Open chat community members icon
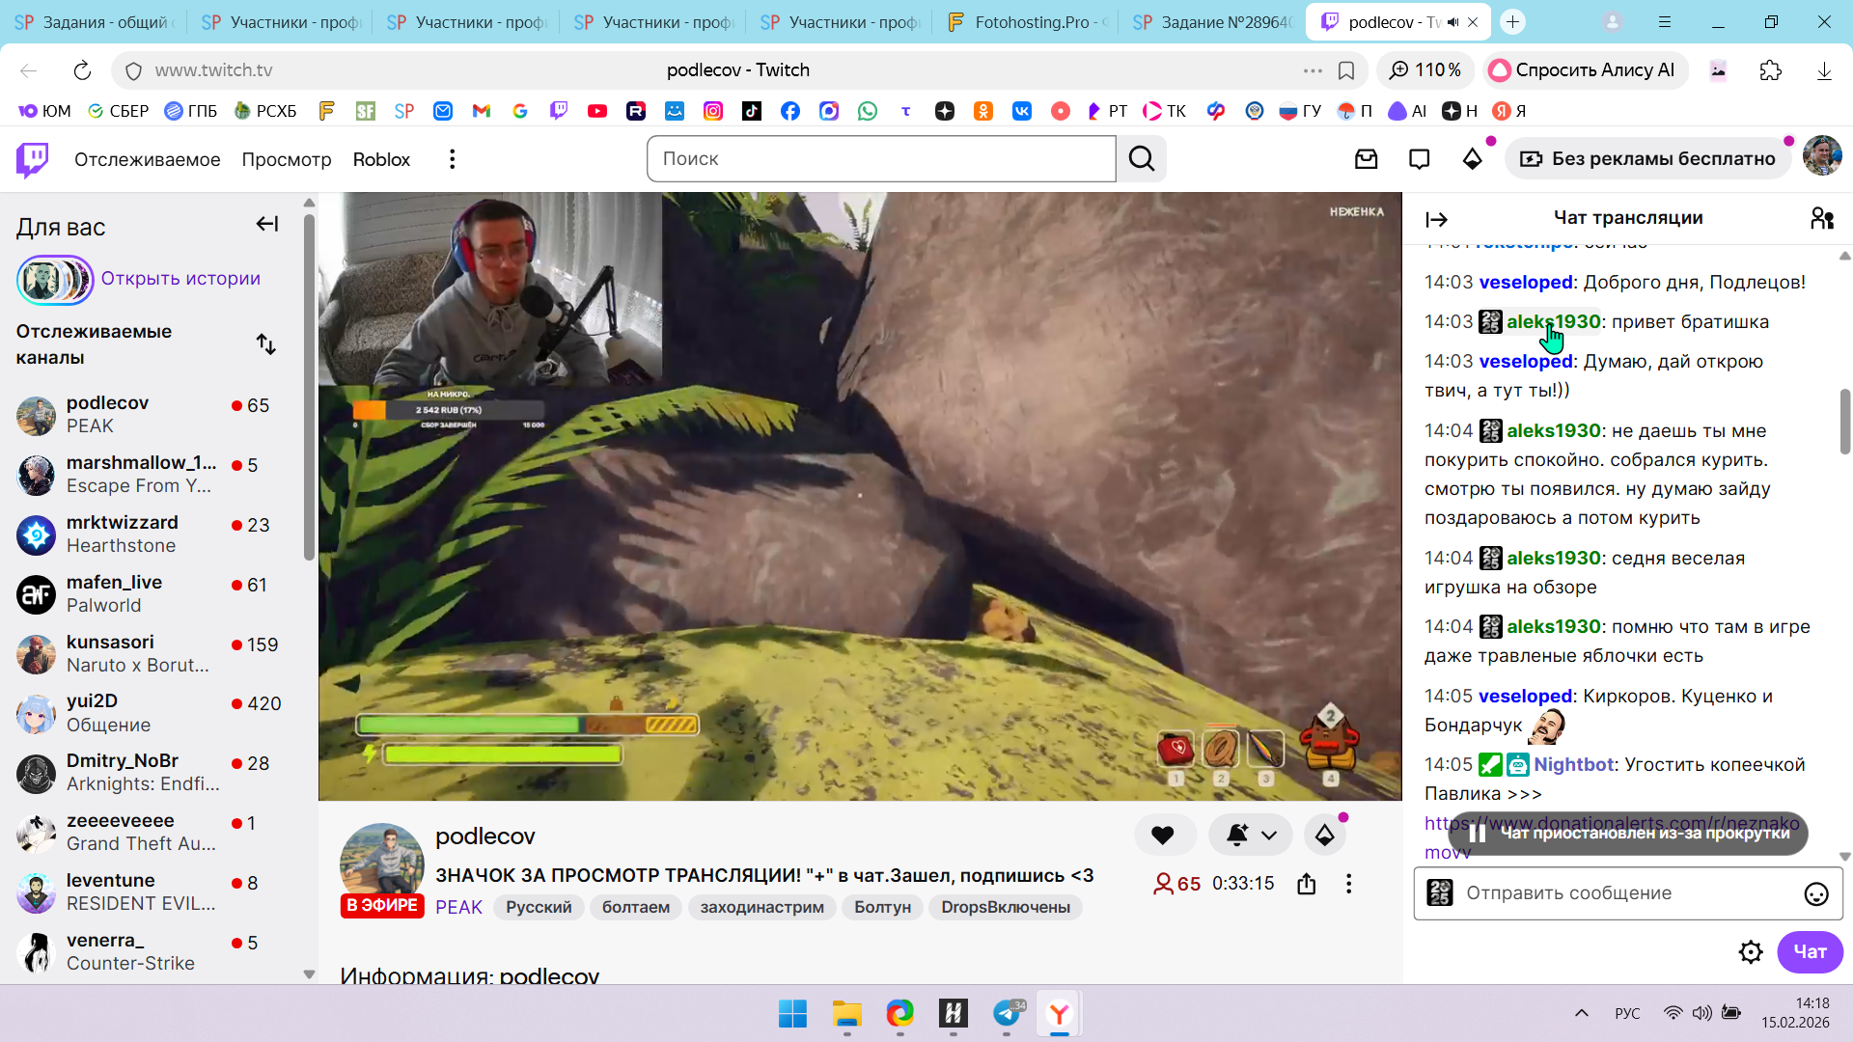This screenshot has width=1853, height=1042. (1821, 219)
